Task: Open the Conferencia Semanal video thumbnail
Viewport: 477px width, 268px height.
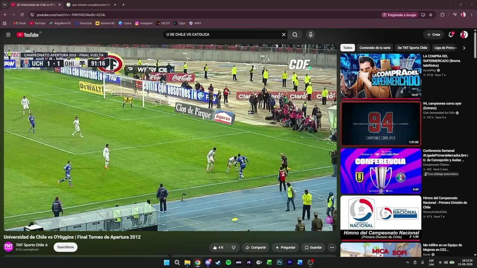Action: (380, 170)
